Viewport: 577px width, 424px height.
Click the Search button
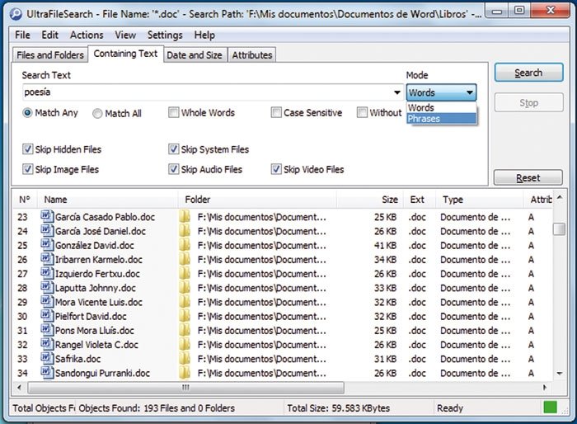528,73
